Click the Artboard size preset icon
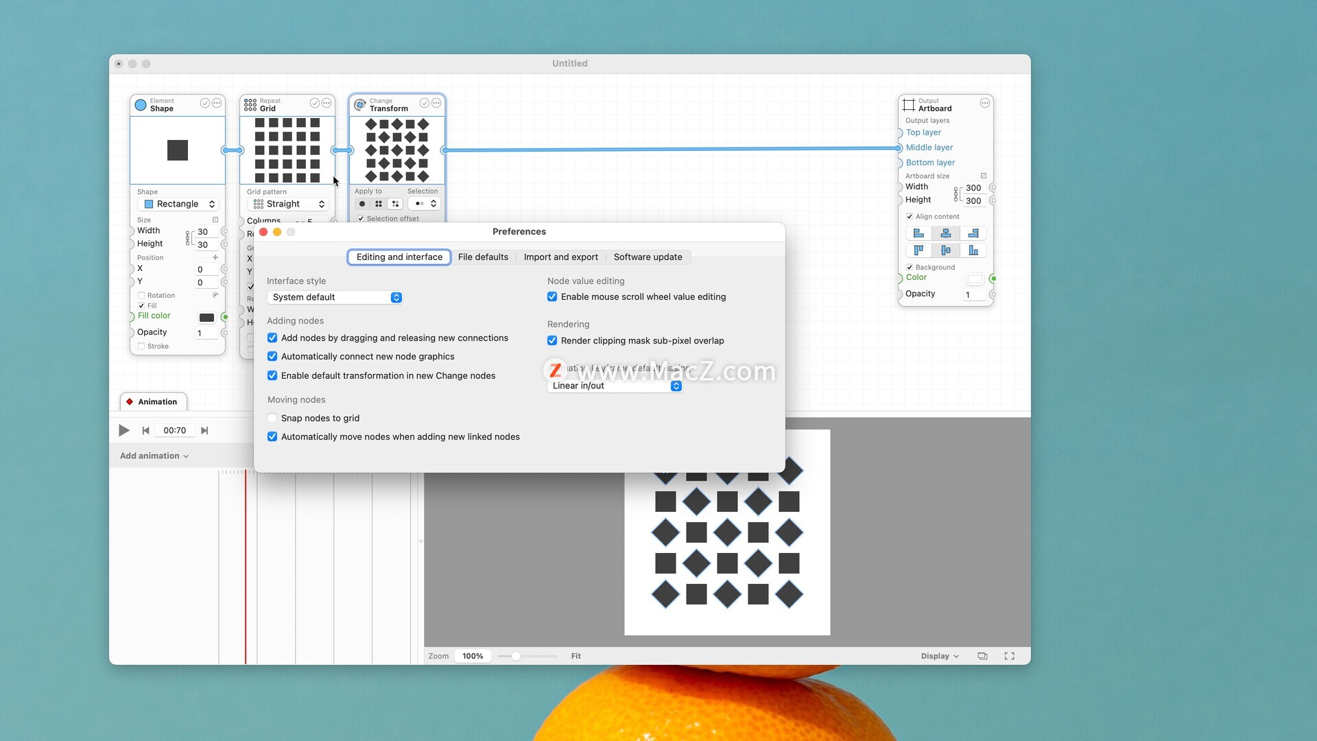The image size is (1317, 741). (x=984, y=176)
